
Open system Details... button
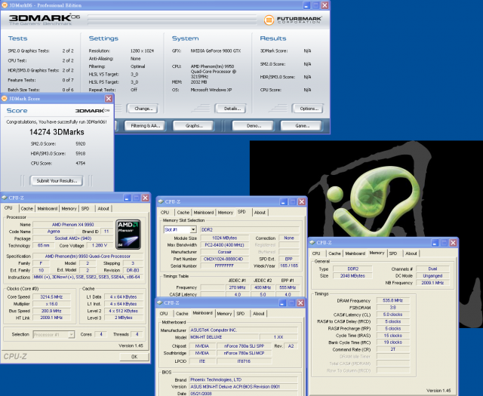[x=232, y=109]
